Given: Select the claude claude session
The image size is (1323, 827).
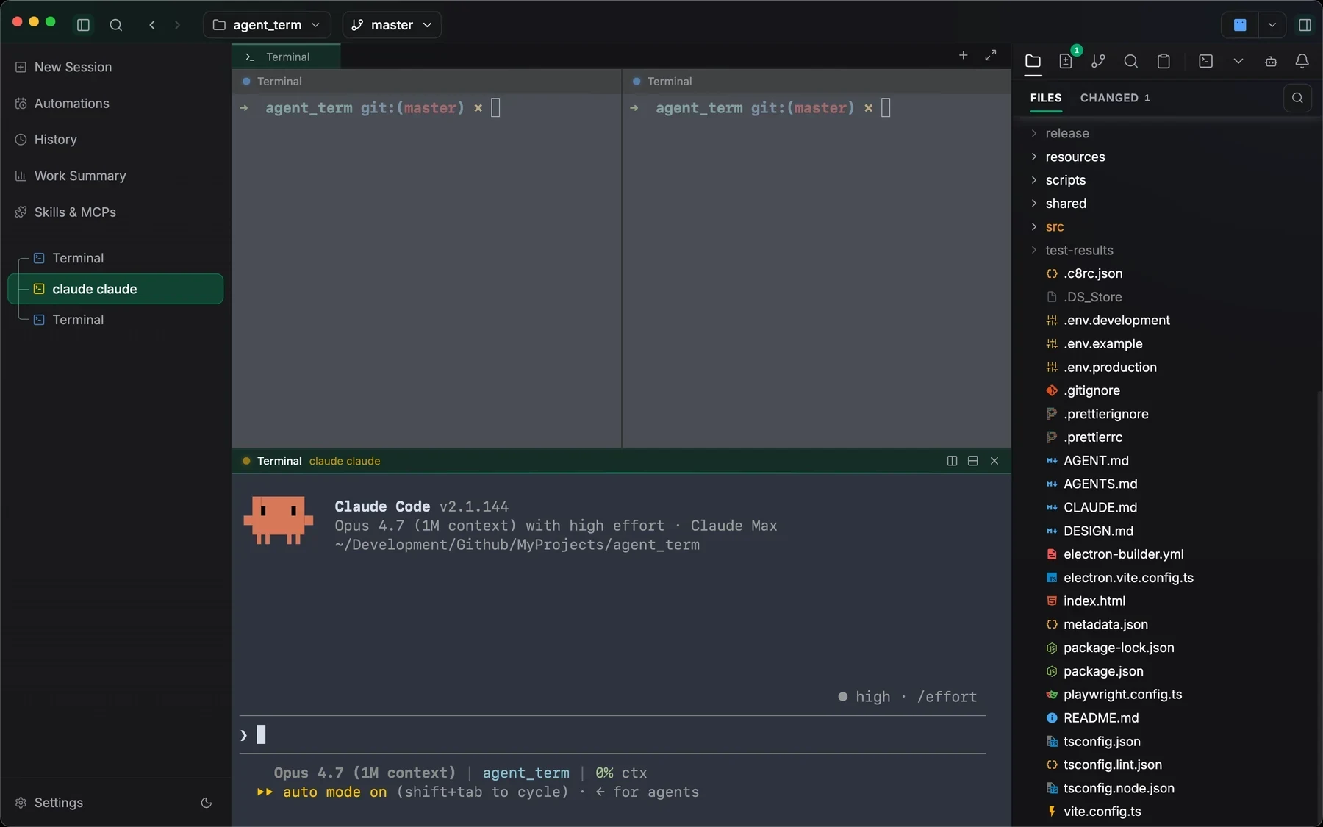Looking at the screenshot, I should [116, 289].
